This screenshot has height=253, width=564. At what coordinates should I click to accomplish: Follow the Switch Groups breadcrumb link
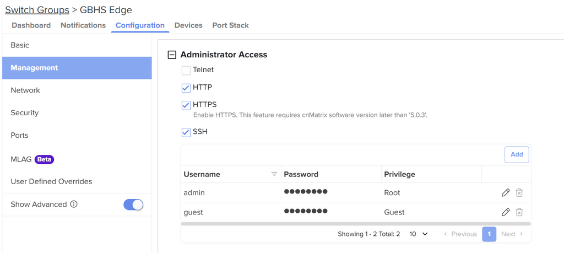[37, 10]
